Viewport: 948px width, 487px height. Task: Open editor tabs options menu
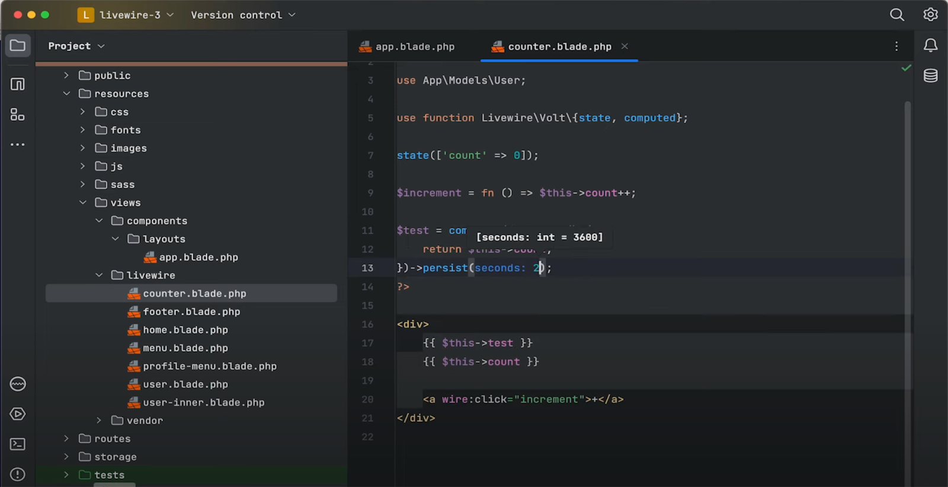coord(896,46)
